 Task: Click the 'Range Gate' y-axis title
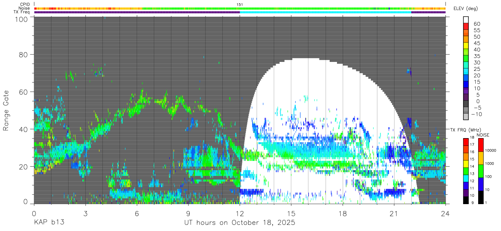[x=6, y=111]
